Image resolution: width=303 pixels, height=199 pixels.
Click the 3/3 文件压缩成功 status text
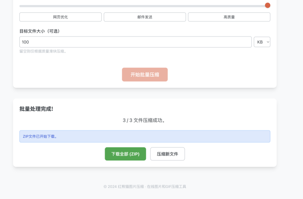tap(145, 120)
